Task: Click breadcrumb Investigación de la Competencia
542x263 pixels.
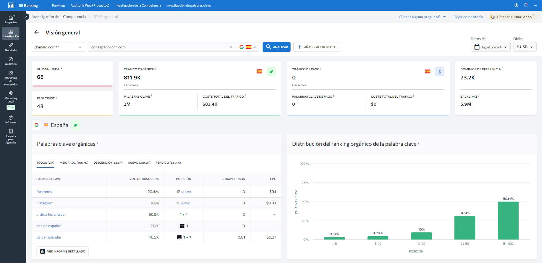Action: pyautogui.click(x=59, y=17)
